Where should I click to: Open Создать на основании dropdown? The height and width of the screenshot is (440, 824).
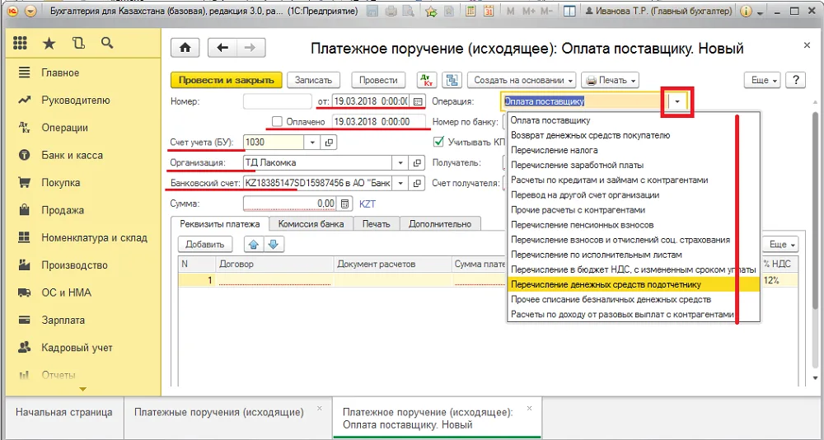(x=522, y=81)
